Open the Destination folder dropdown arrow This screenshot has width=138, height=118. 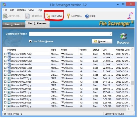[x=111, y=34]
